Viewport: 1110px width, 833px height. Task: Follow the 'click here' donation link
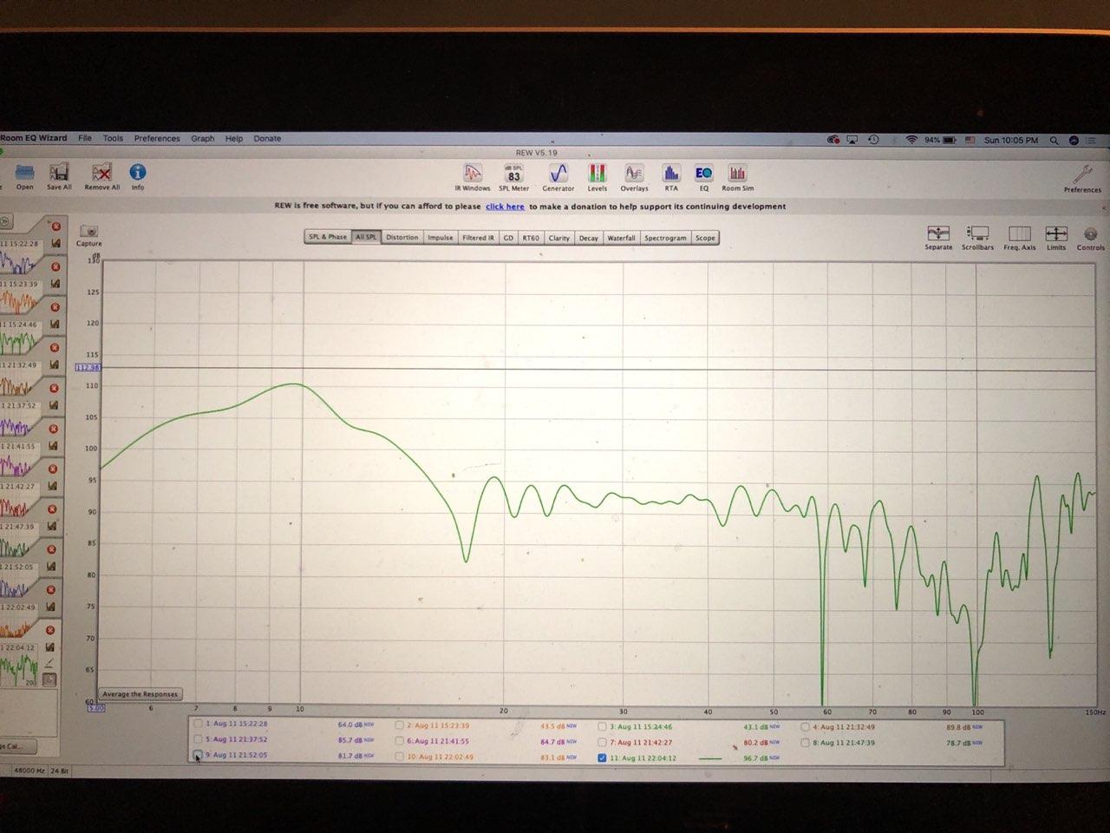coord(505,207)
